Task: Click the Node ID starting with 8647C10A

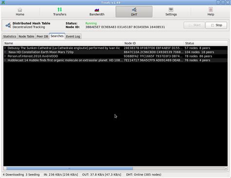Action: pos(154,52)
